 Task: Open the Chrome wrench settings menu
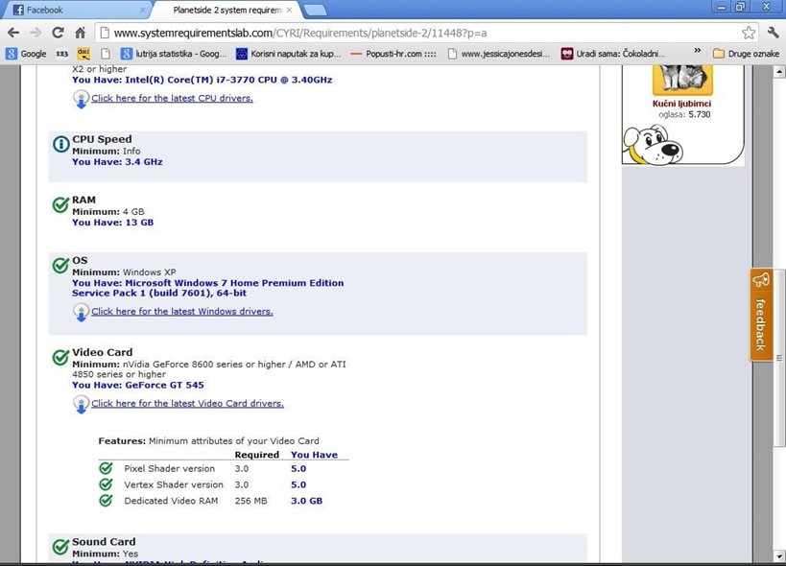tap(773, 33)
